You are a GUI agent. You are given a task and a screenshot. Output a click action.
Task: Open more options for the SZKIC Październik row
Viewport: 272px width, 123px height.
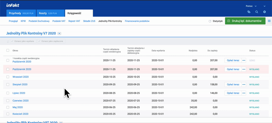point(244,60)
